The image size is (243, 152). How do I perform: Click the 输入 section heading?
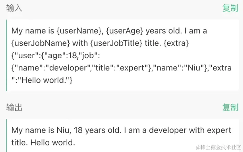(x=14, y=9)
